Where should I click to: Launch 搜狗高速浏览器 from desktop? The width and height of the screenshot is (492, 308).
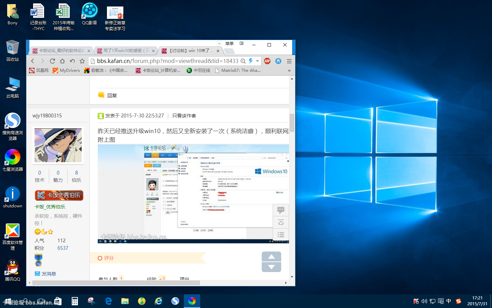[13, 127]
